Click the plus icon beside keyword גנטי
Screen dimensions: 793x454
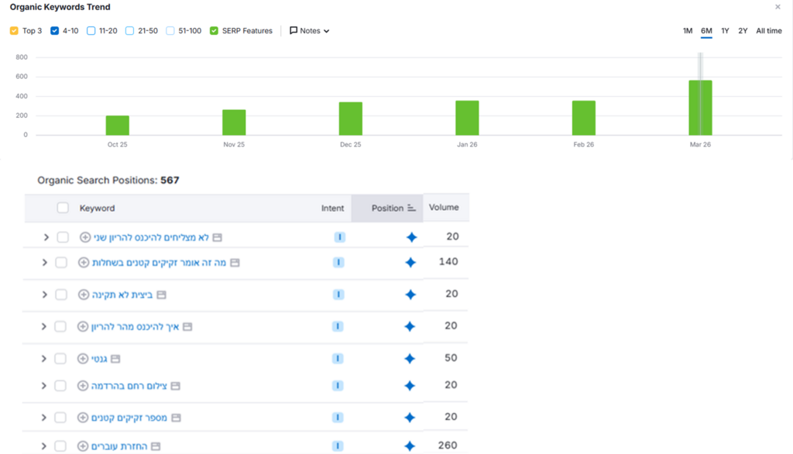84,359
